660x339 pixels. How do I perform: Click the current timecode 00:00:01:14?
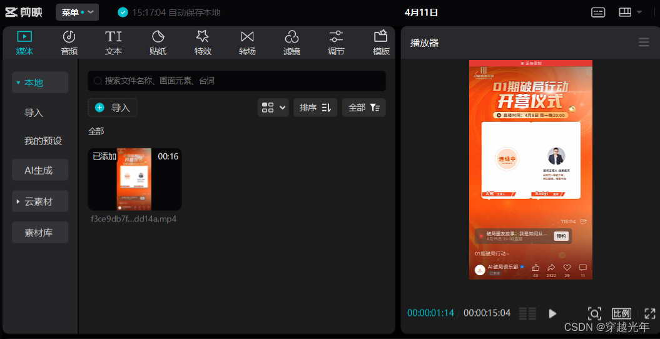430,313
